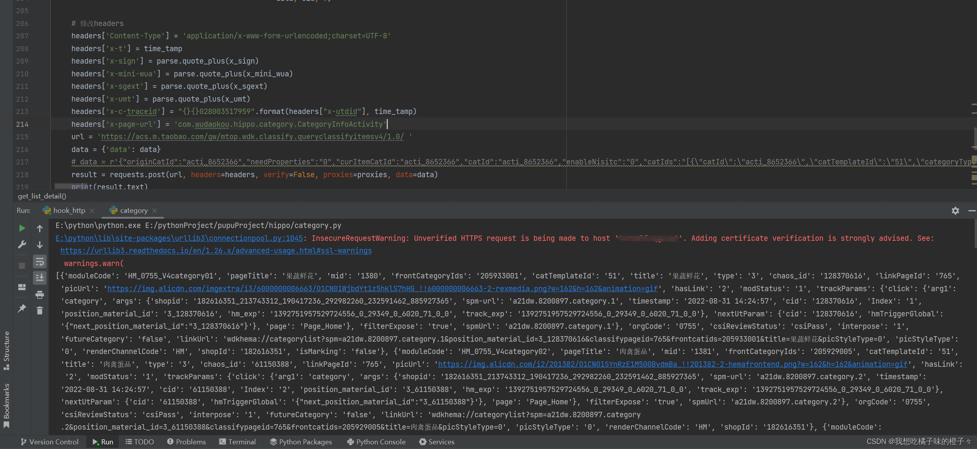Screen dimensions: 977x449
Task: Open the Run tool window button
Action: coord(103,442)
